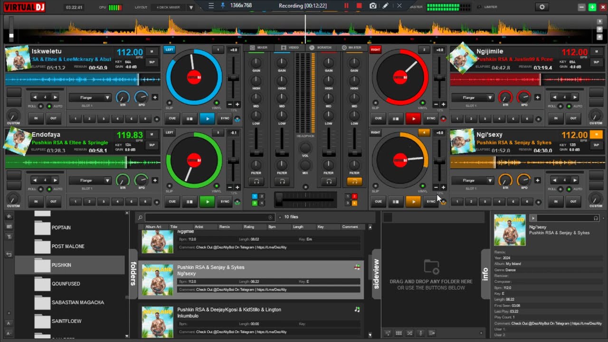Click the vertical sideview tab
This screenshot has height=342, width=608.
376,273
